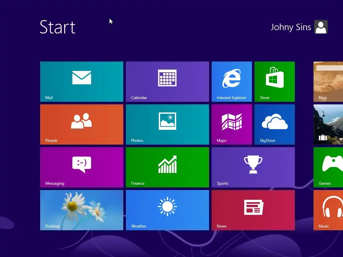The height and width of the screenshot is (257, 343).
Task: Open the Bing tile
Action: (x=328, y=82)
